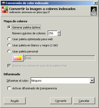Click the indexed color palette grid icon
This screenshot has width=99, height=108.
tap(5, 10)
